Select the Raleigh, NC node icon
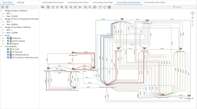Viewport: 197px width, 109px height. [x=144, y=48]
